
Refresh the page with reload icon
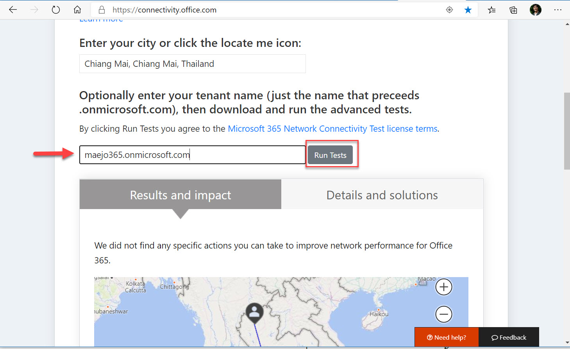click(x=56, y=10)
